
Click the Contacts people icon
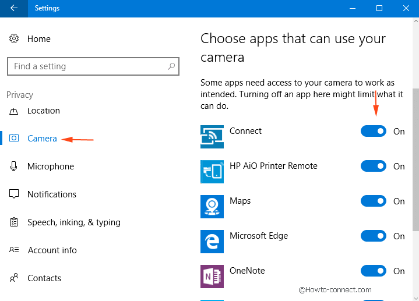[x=14, y=278]
